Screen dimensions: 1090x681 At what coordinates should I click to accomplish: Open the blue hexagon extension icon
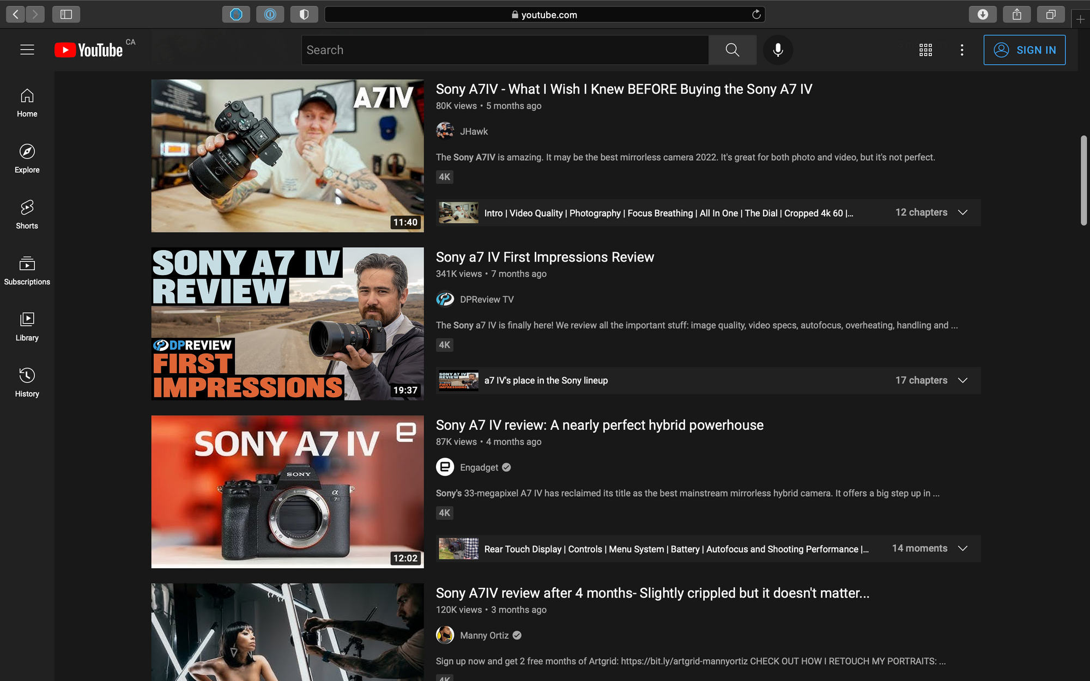[236, 14]
